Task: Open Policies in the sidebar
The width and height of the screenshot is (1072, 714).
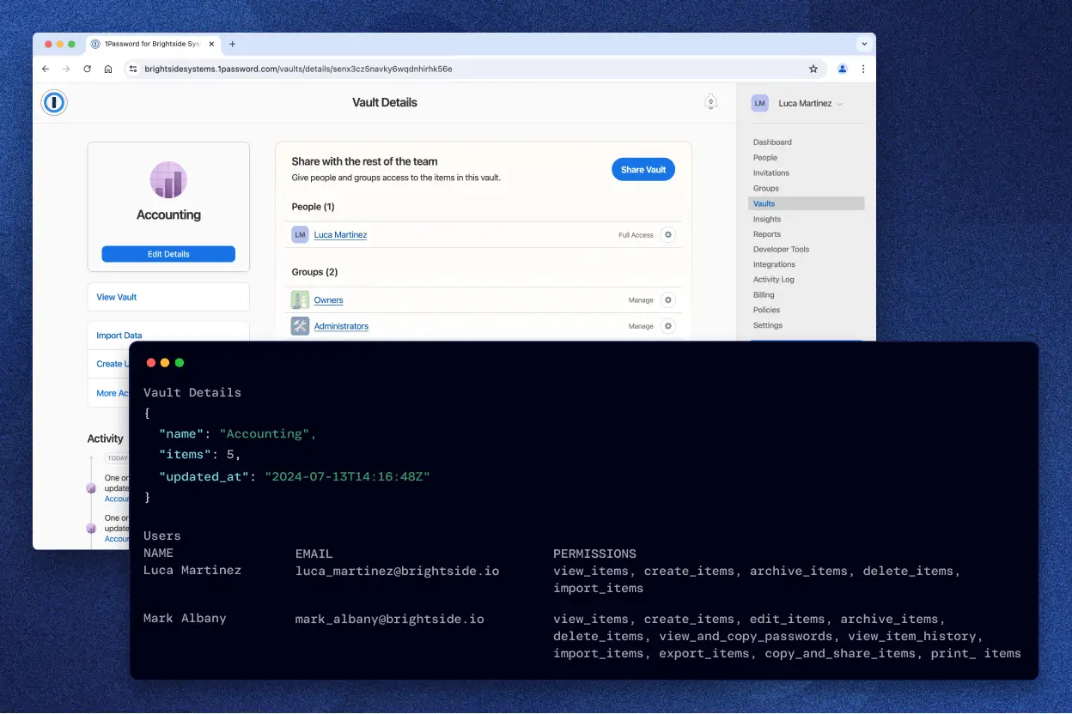Action: coord(767,310)
